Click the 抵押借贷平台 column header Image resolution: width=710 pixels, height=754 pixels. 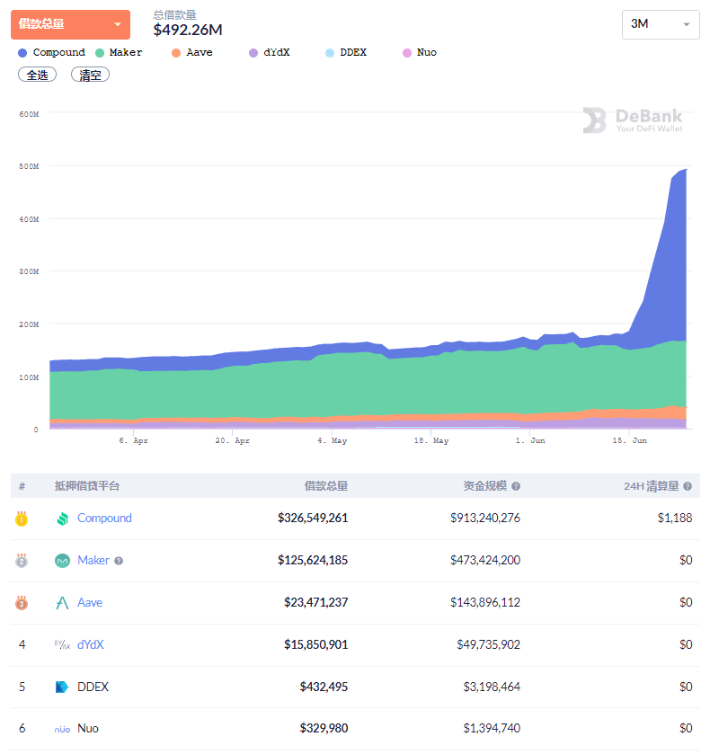point(87,486)
